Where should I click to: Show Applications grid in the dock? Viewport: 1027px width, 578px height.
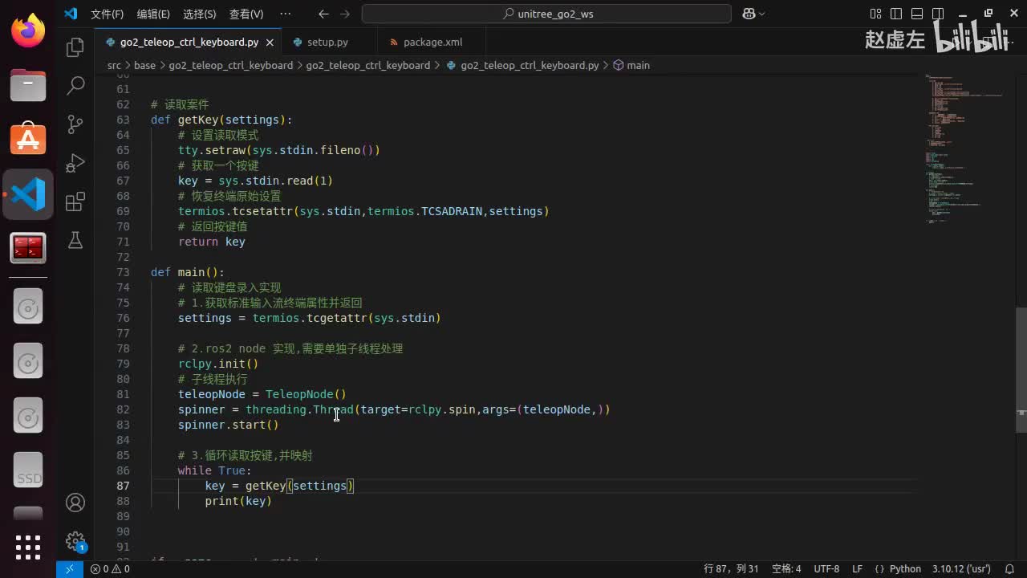click(x=28, y=547)
